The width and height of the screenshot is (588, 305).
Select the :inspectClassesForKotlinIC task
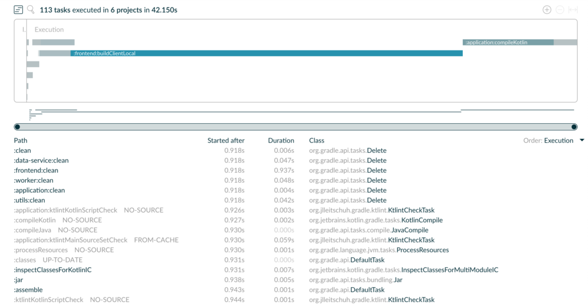click(x=52, y=270)
